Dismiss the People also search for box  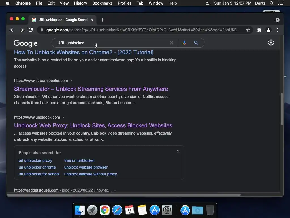(178, 151)
